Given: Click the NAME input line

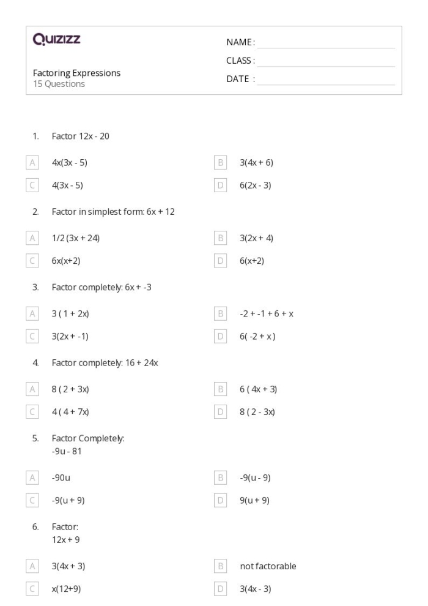Looking at the screenshot, I should point(326,43).
